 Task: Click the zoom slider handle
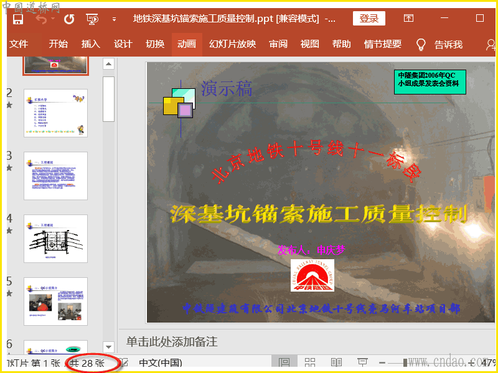[x=405, y=363]
